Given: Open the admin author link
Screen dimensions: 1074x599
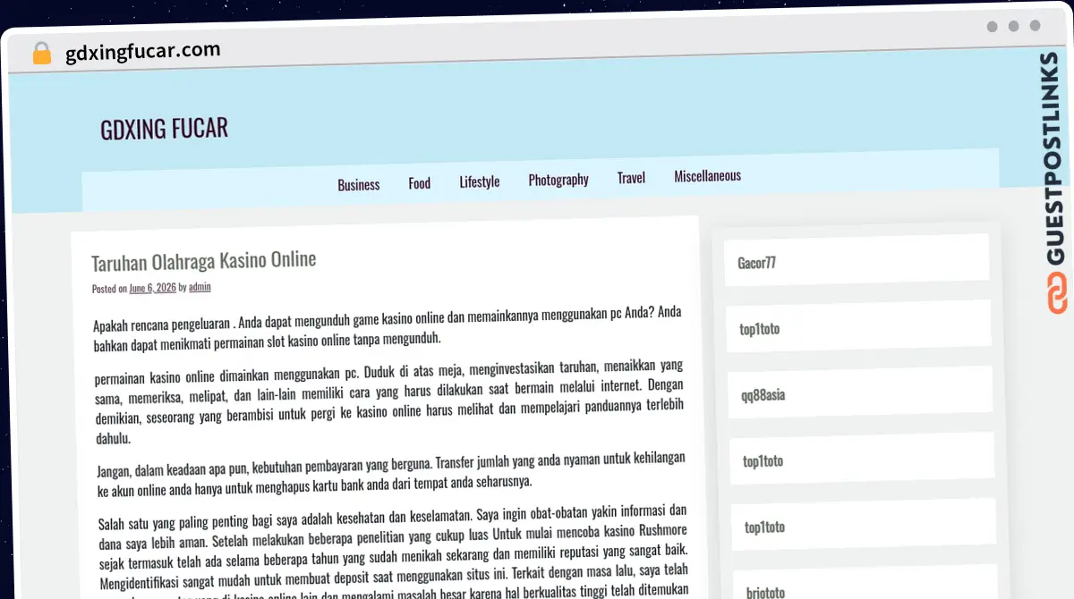Looking at the screenshot, I should click(200, 287).
